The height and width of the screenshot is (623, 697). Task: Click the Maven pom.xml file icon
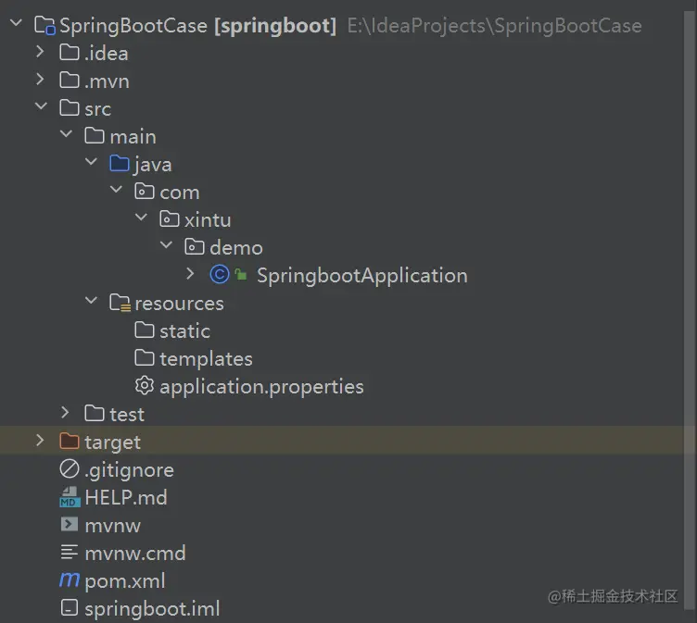click(x=70, y=580)
